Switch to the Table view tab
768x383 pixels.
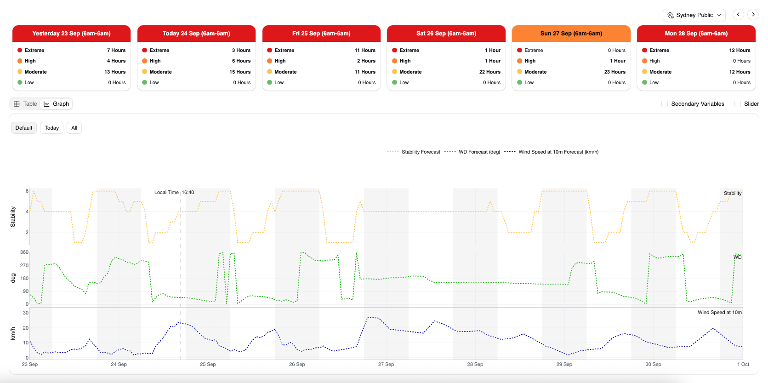pos(25,104)
